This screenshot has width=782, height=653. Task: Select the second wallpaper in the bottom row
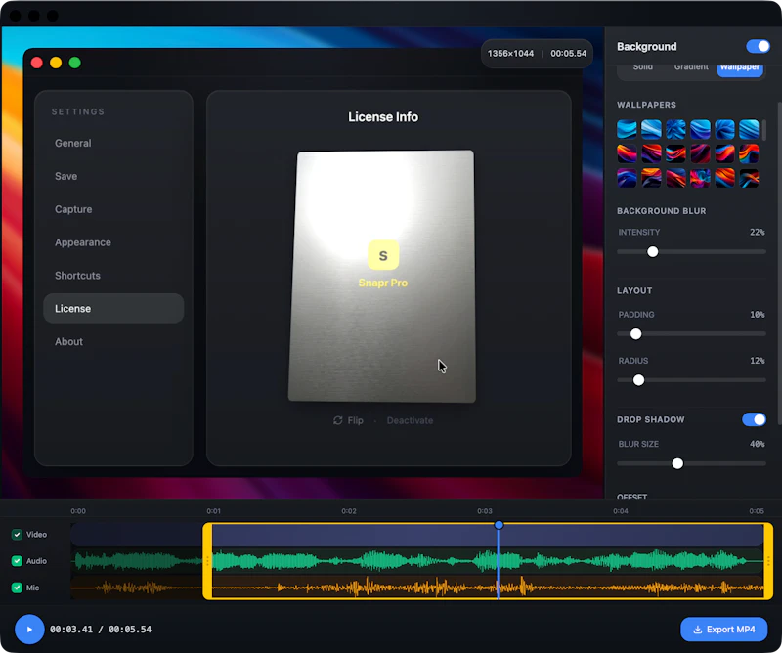pos(651,178)
